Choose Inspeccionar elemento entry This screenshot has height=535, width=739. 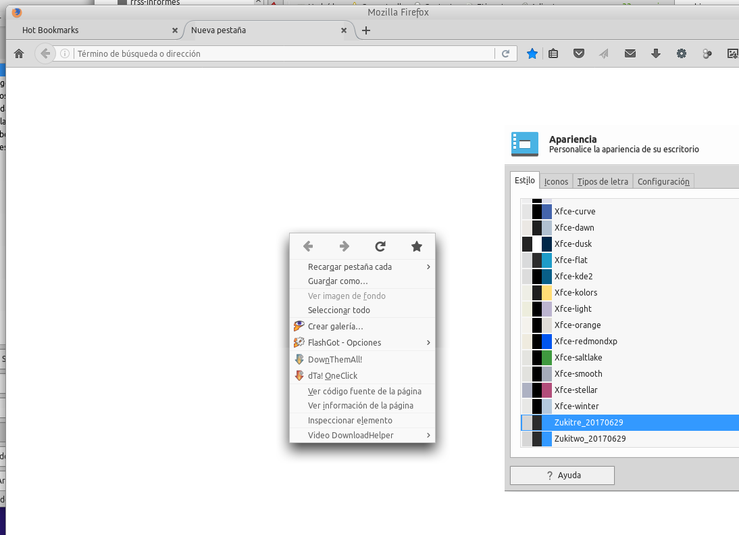point(363,421)
